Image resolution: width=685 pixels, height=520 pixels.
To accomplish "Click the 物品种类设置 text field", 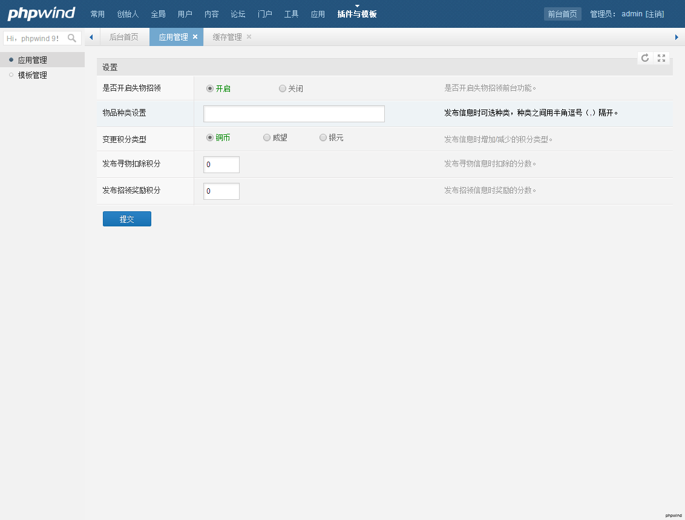I will [x=294, y=114].
